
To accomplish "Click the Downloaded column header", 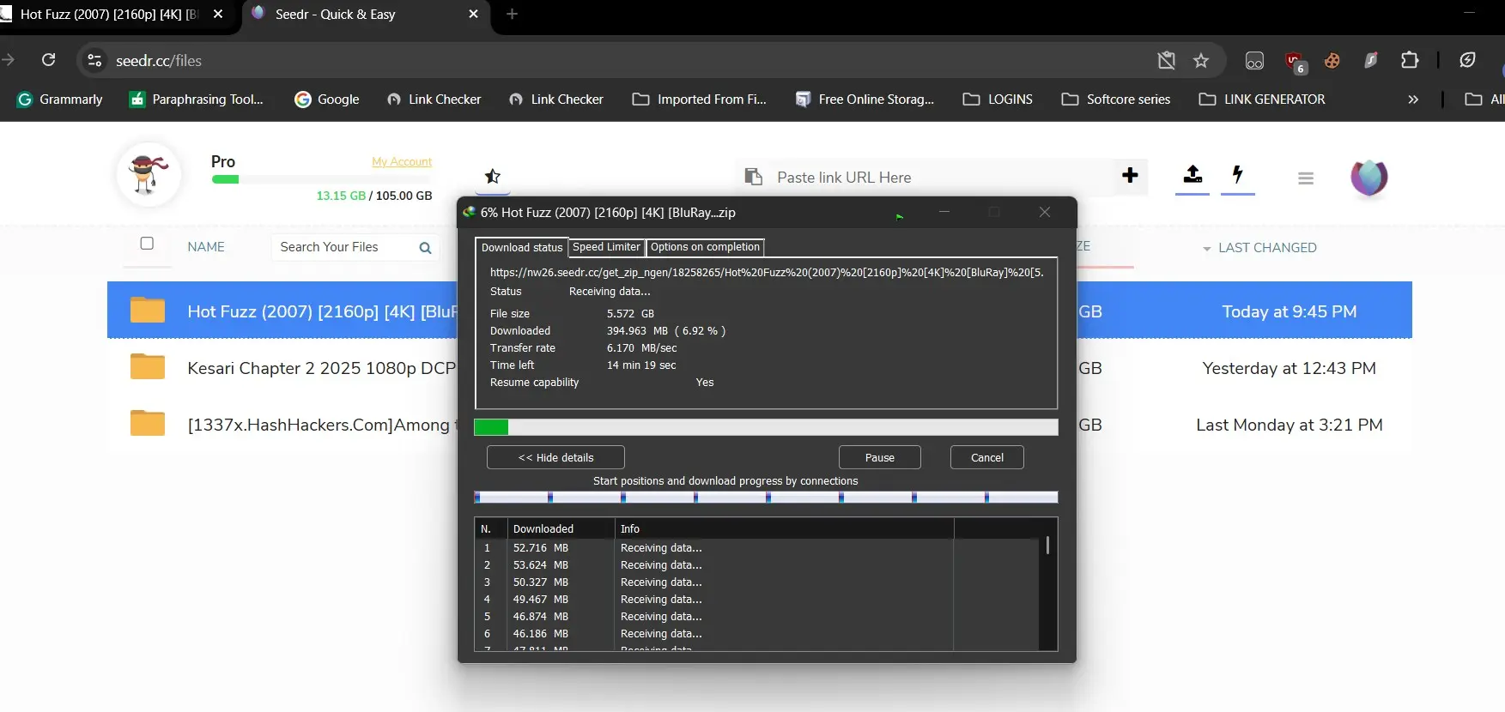I will (x=561, y=529).
